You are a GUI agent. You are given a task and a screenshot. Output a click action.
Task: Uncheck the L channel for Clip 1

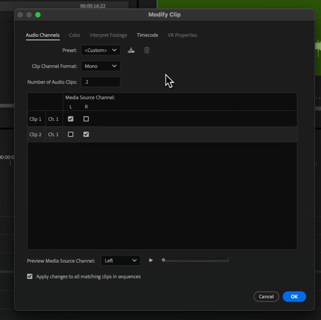tap(71, 119)
